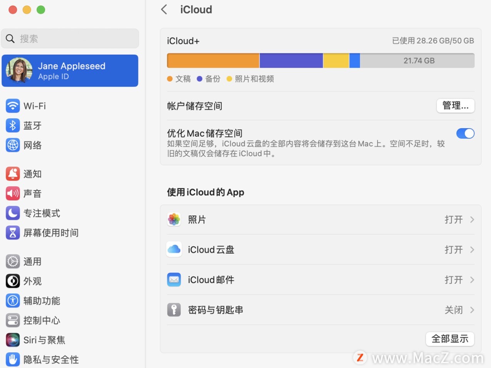491x368 pixels.
Task: Toggle 优化 Mac 储存空间 switch
Action: (465, 134)
